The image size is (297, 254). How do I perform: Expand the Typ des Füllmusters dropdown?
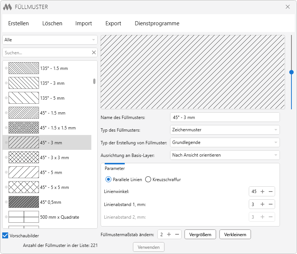coord(225,130)
